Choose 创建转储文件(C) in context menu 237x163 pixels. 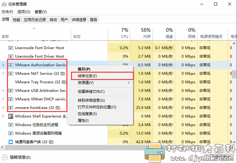[100, 91]
